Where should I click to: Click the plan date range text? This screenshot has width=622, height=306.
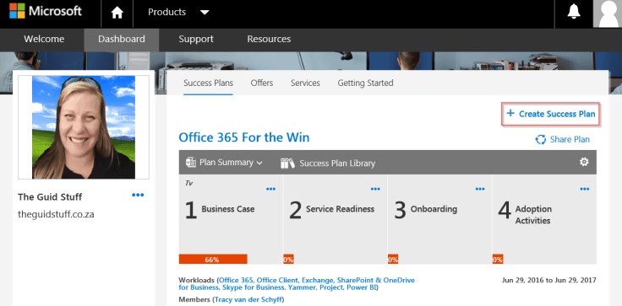[549, 280]
